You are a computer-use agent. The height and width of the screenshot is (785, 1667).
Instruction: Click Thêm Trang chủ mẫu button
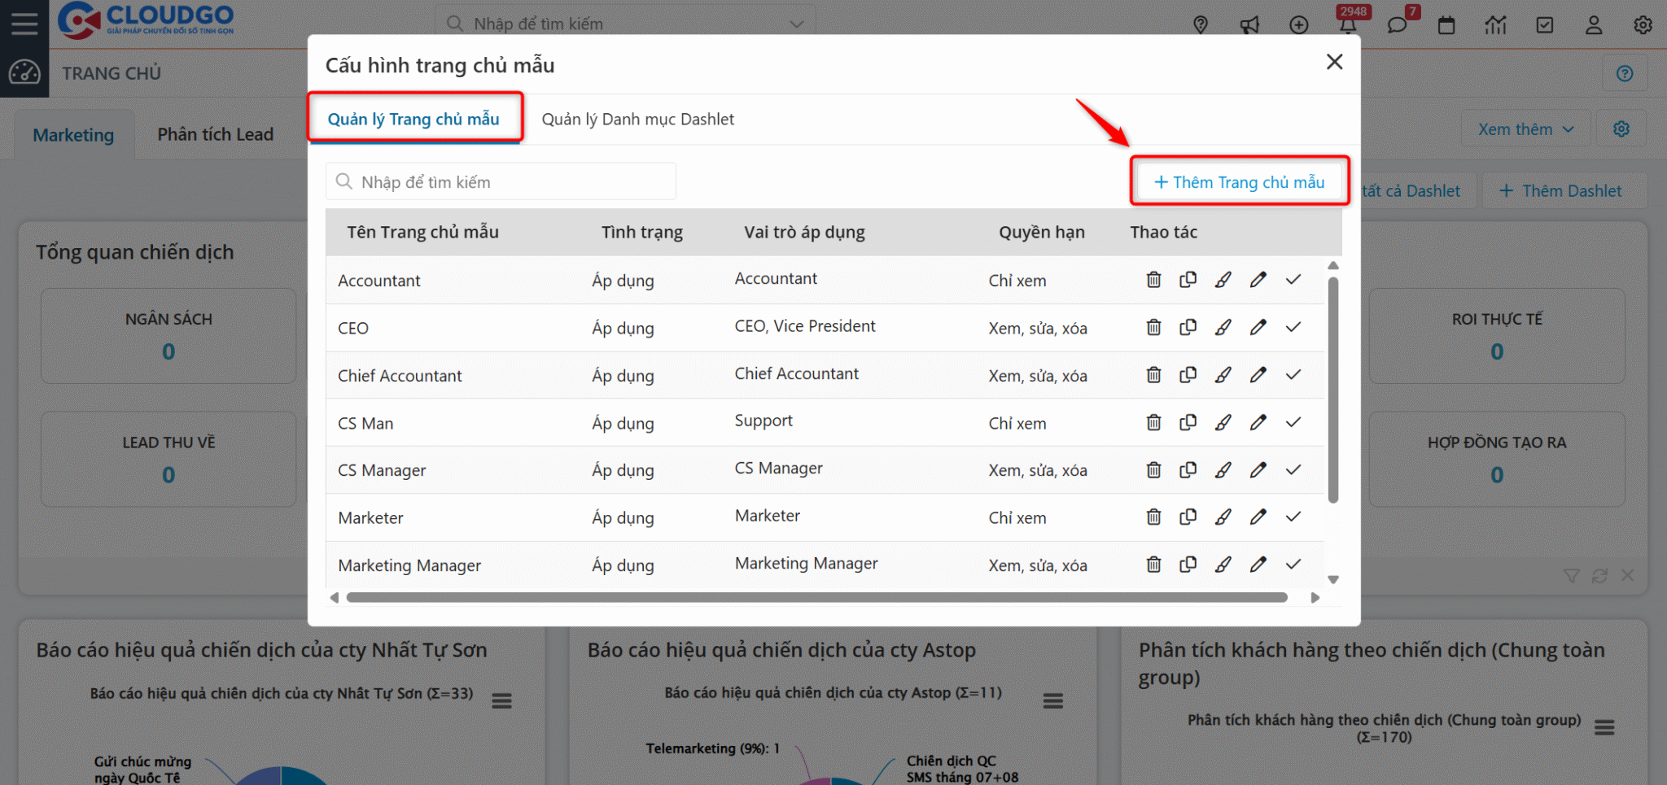tap(1239, 182)
